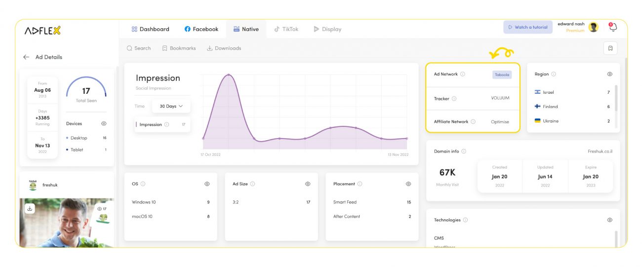Click info icon beside Region
The height and width of the screenshot is (267, 642).
(554, 74)
